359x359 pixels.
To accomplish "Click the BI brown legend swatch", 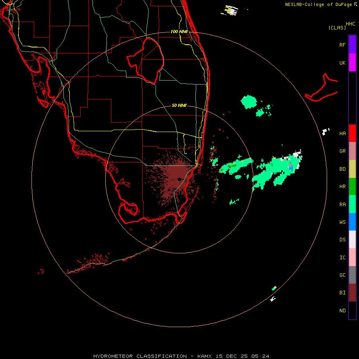I will tap(352, 293).
